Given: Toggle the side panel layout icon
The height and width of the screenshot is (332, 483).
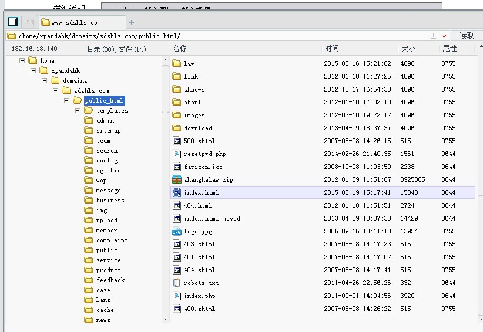Looking at the screenshot, I should (13, 22).
